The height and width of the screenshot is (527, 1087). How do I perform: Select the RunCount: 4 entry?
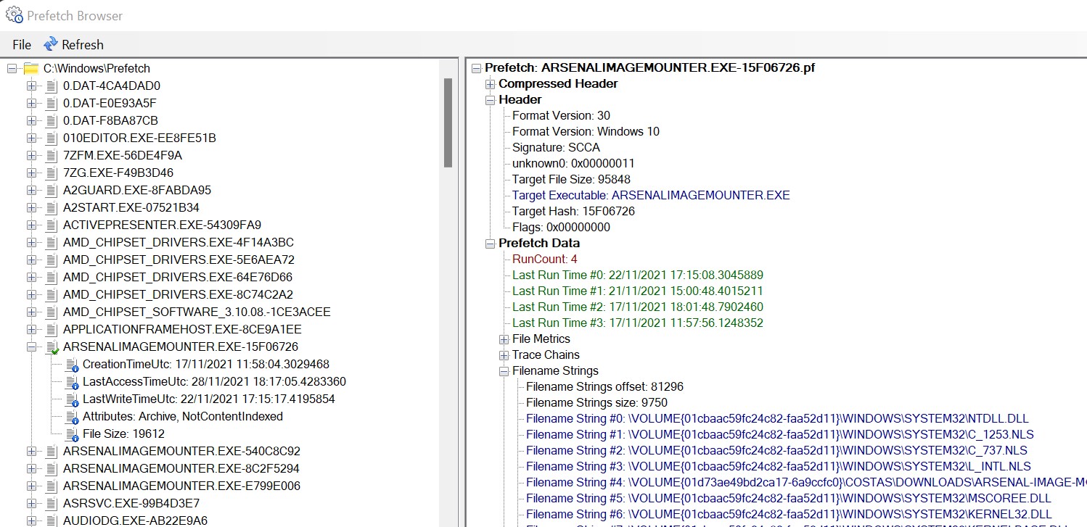545,259
